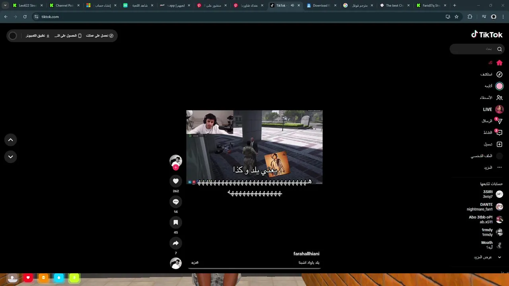Open the More three-dots menu in the sidebar
Viewport: 509px width, 286px height.
point(499,168)
